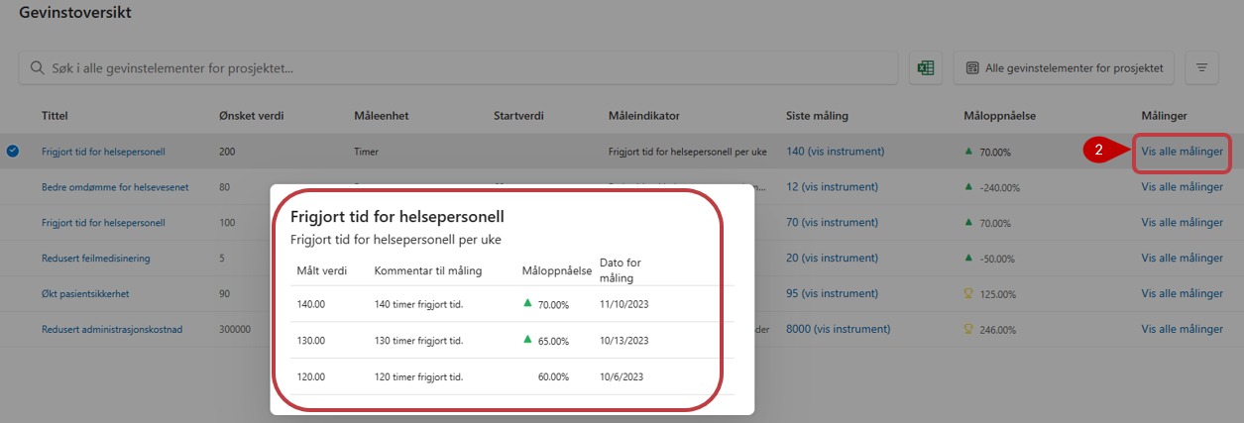Click the Excel export icon

[926, 68]
